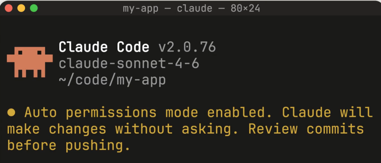Viewport: 381px width, 163px height.
Task: Click "Claude will" in the warning message
Action: 327,113
